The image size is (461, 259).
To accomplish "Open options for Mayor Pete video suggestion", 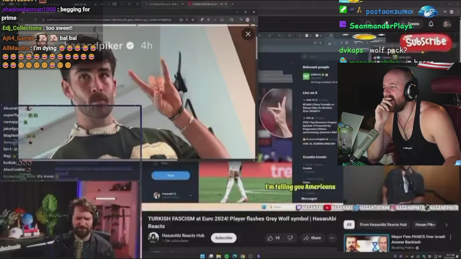I will 450,237.
